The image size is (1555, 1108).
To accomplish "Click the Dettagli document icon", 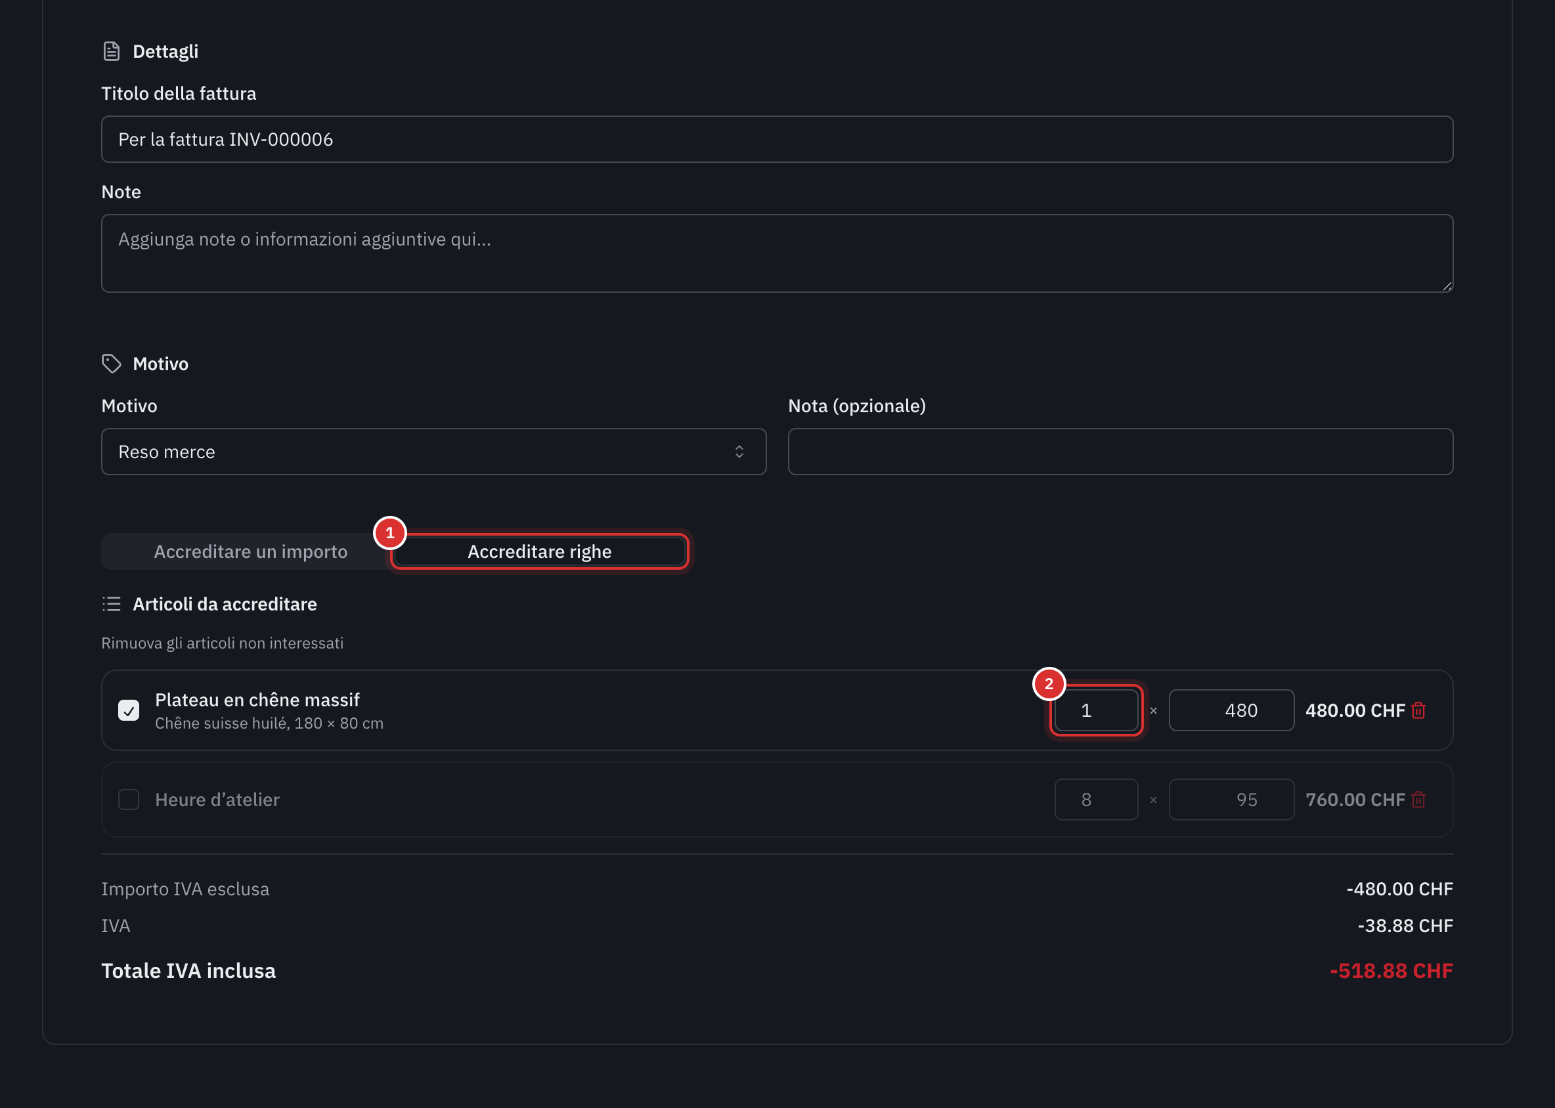I will [x=111, y=51].
